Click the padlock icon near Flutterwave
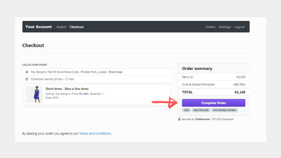The height and width of the screenshot is (158, 281). click(x=179, y=119)
